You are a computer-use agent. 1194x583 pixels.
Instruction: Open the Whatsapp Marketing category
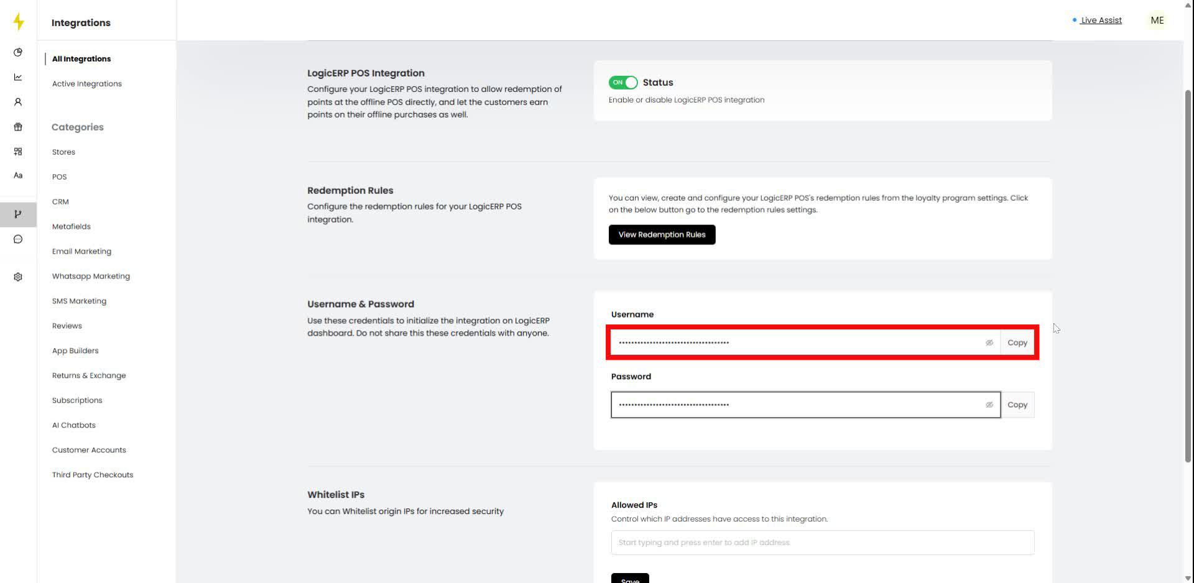pyautogui.click(x=91, y=276)
